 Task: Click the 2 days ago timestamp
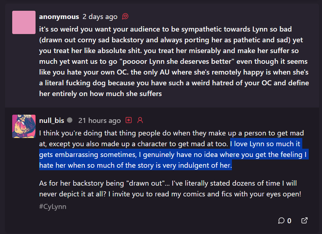tap(100, 16)
